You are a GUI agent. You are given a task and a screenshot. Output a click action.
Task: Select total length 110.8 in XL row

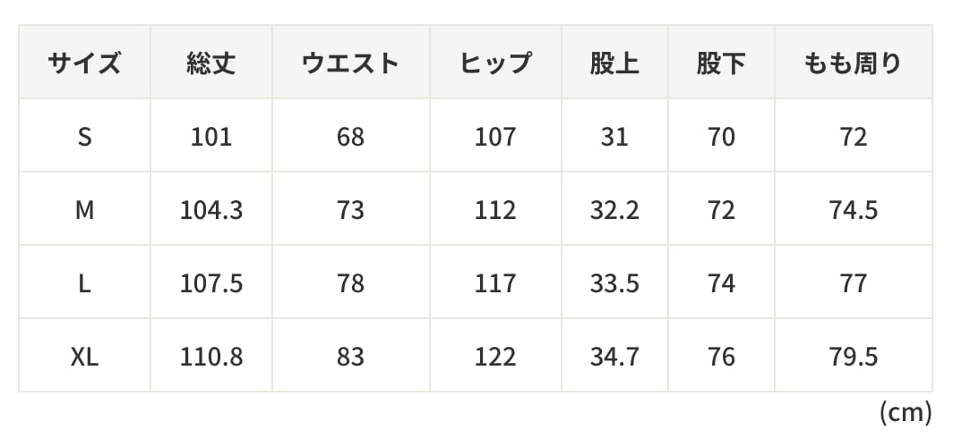tap(211, 357)
